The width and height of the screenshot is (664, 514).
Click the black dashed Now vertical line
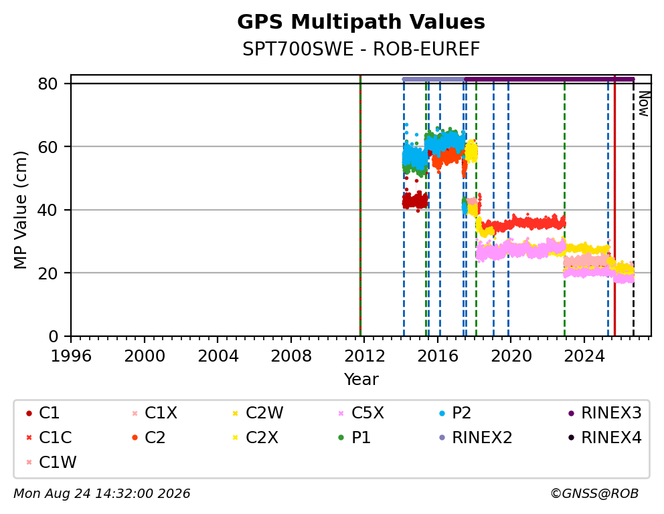(633, 207)
